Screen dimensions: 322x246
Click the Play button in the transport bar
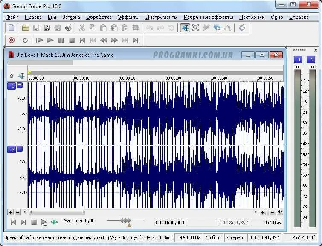click(x=50, y=40)
